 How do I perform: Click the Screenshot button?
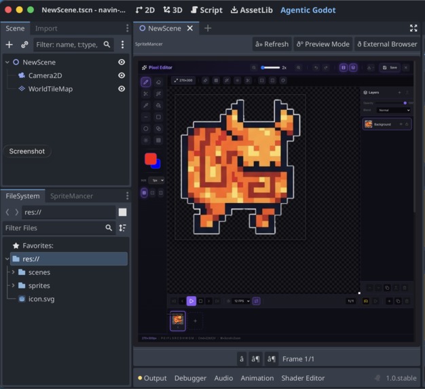(27, 151)
